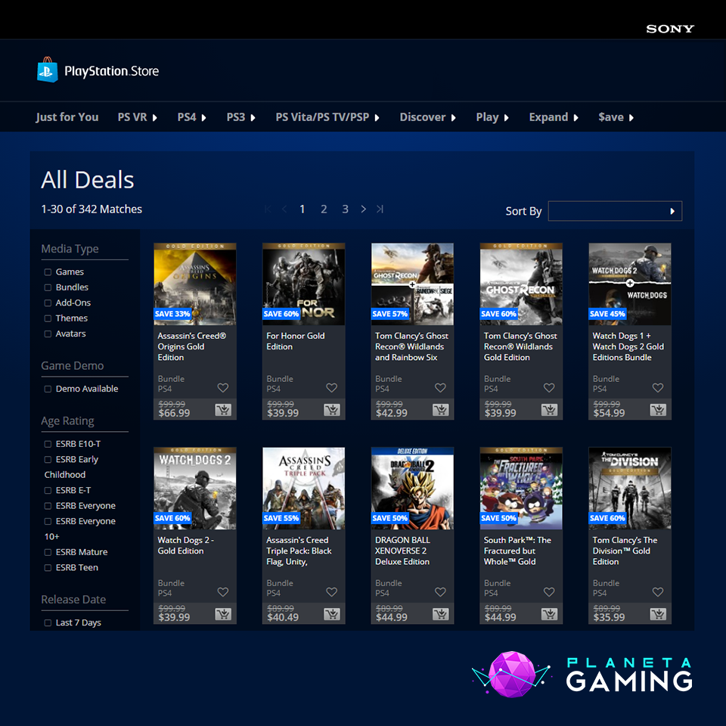
Task: Open the Assassin's Creed Triple Pack cover thumbnail
Action: pos(304,488)
